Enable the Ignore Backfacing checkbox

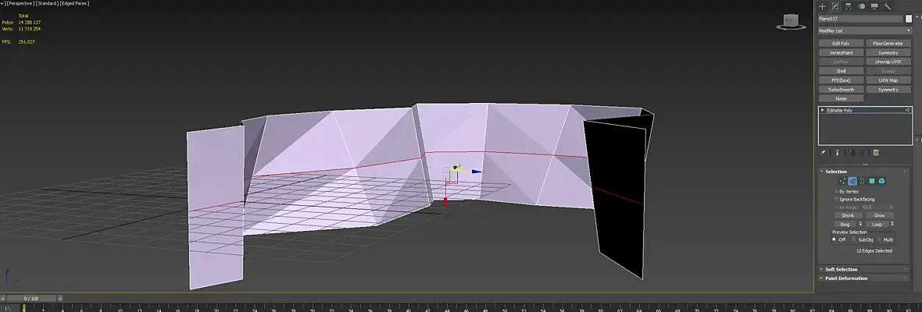[x=838, y=200]
